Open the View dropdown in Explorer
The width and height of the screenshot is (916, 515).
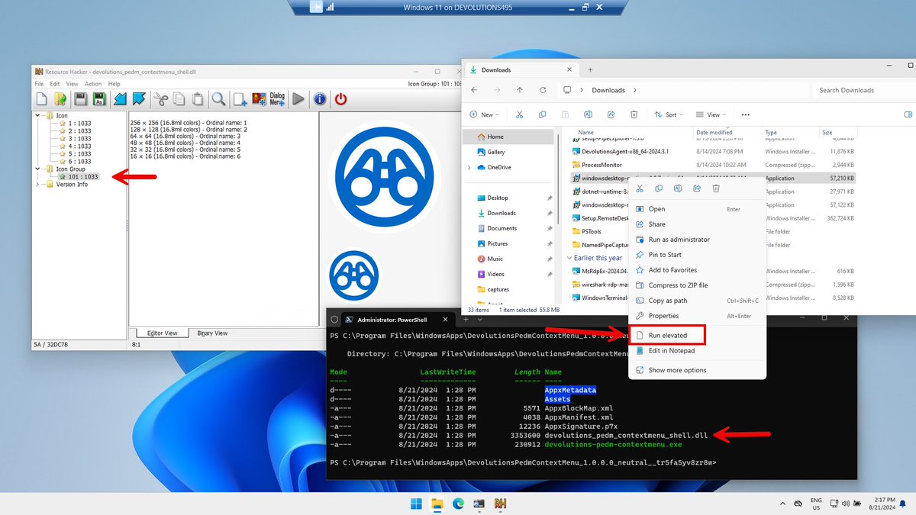point(711,114)
